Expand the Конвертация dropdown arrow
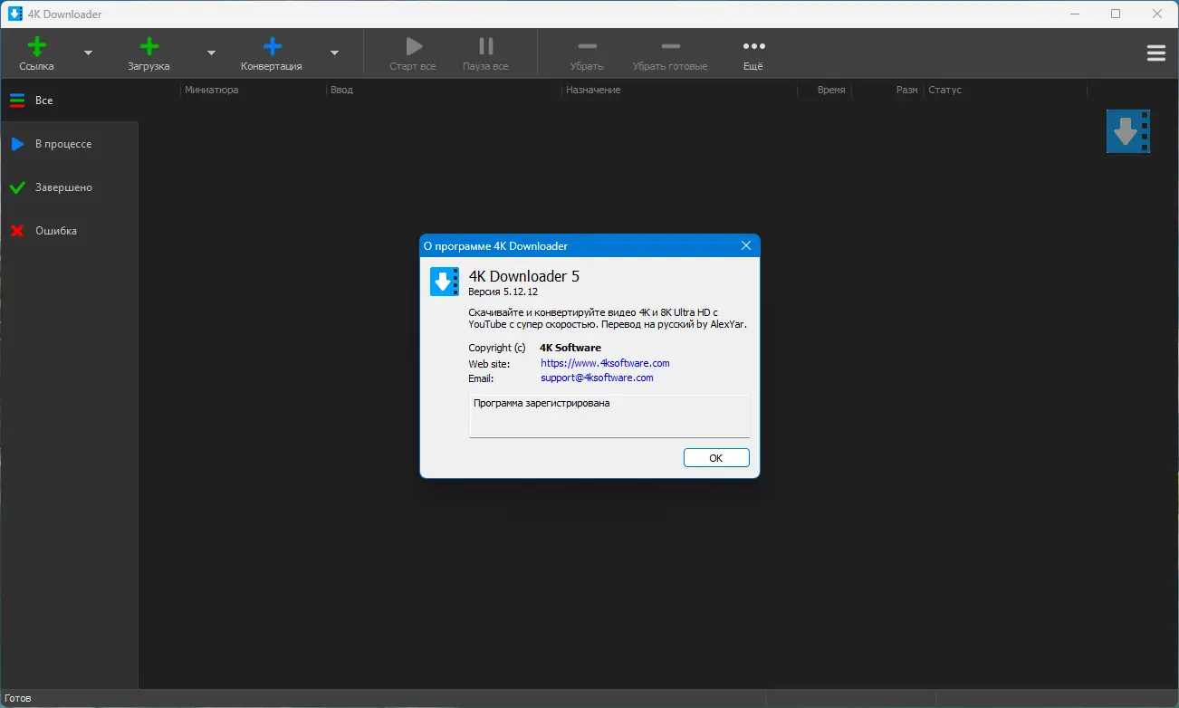The width and height of the screenshot is (1179, 708). (x=334, y=53)
